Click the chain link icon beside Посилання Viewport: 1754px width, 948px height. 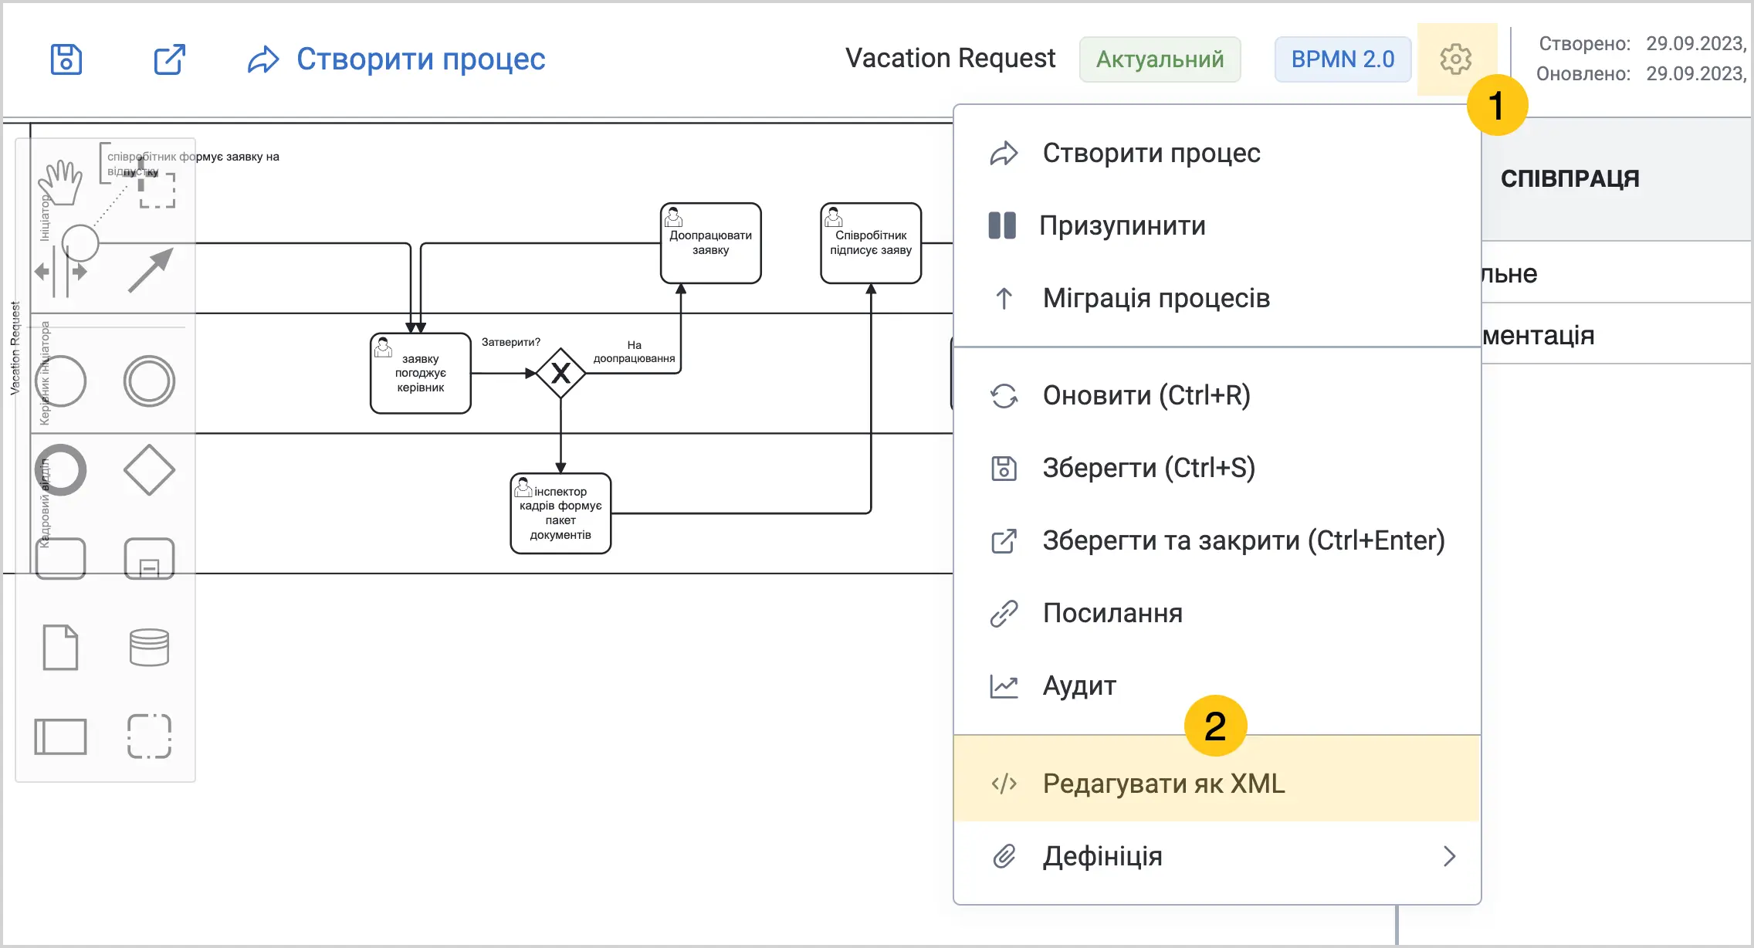pyautogui.click(x=1004, y=613)
